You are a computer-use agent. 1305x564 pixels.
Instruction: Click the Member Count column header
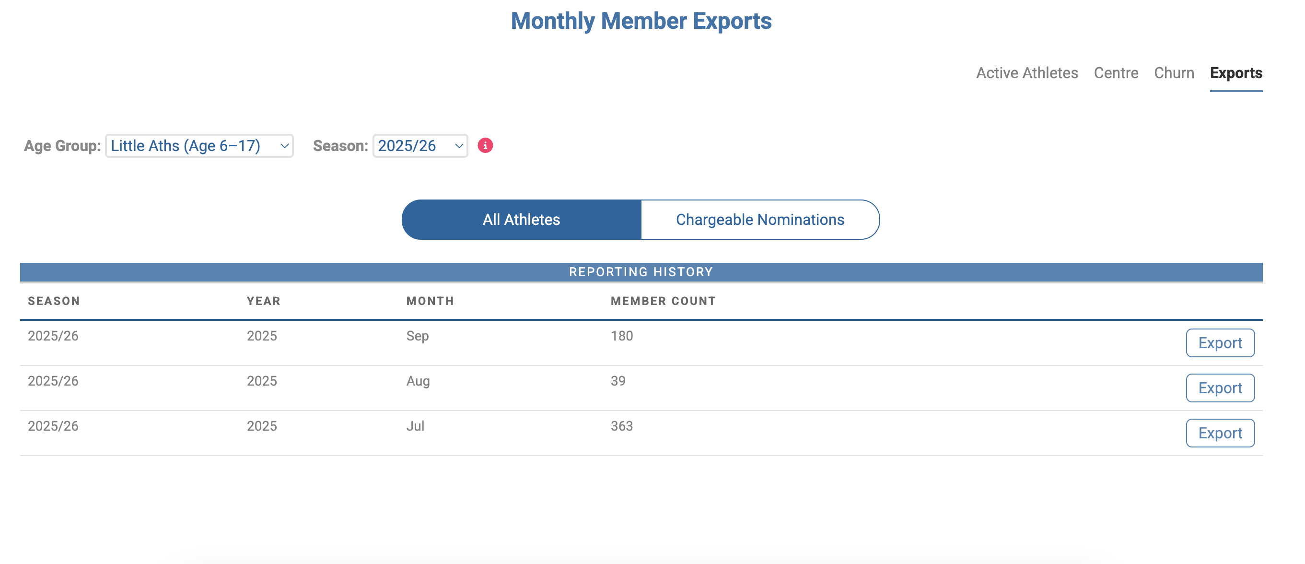pos(663,301)
